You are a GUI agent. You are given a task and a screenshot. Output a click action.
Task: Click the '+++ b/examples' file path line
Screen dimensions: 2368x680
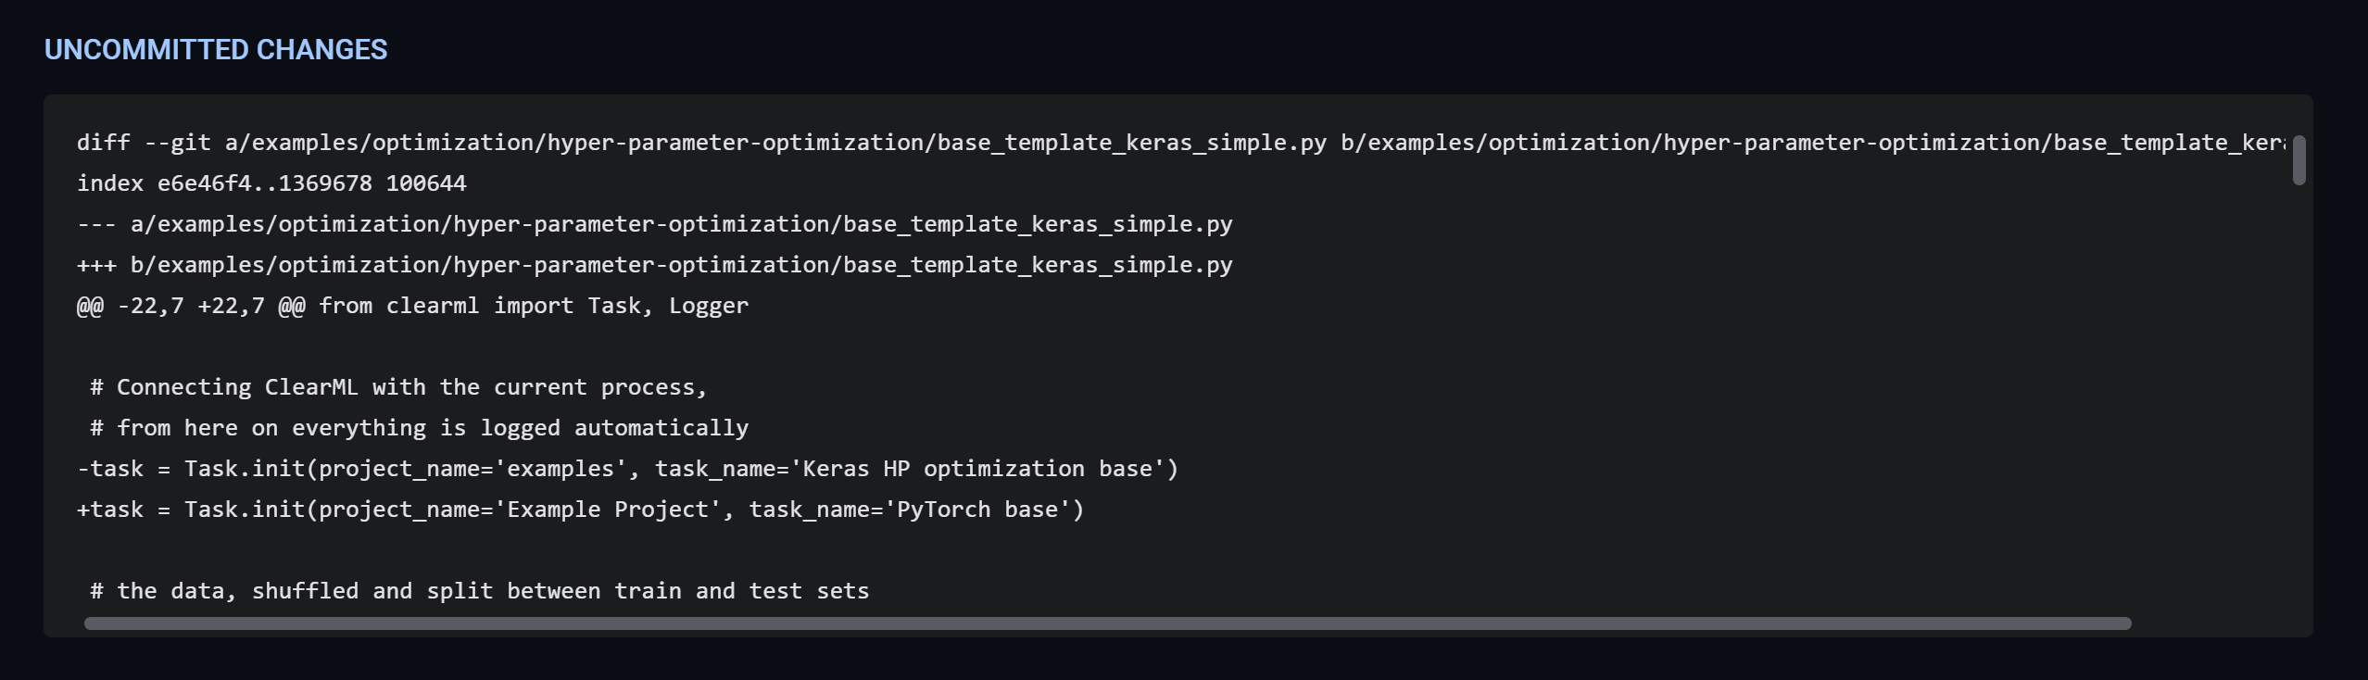pyautogui.click(x=654, y=265)
